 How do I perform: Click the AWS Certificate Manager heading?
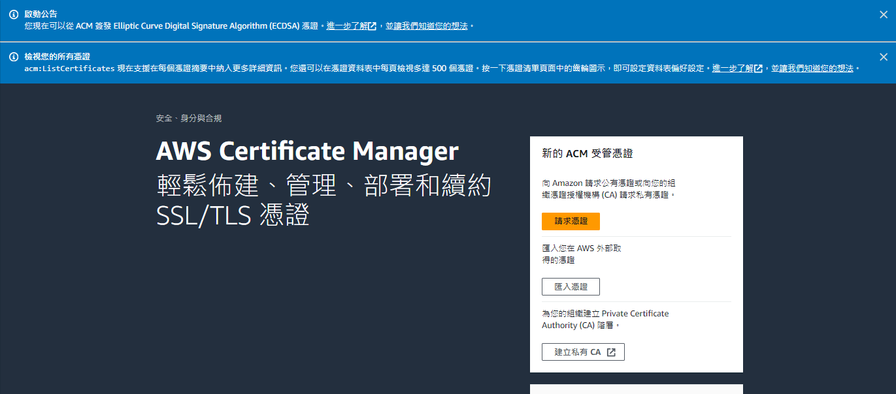(307, 151)
